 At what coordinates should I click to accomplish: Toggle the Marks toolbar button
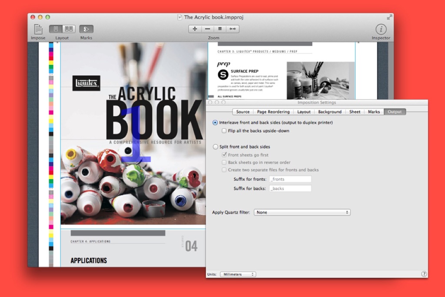click(86, 29)
